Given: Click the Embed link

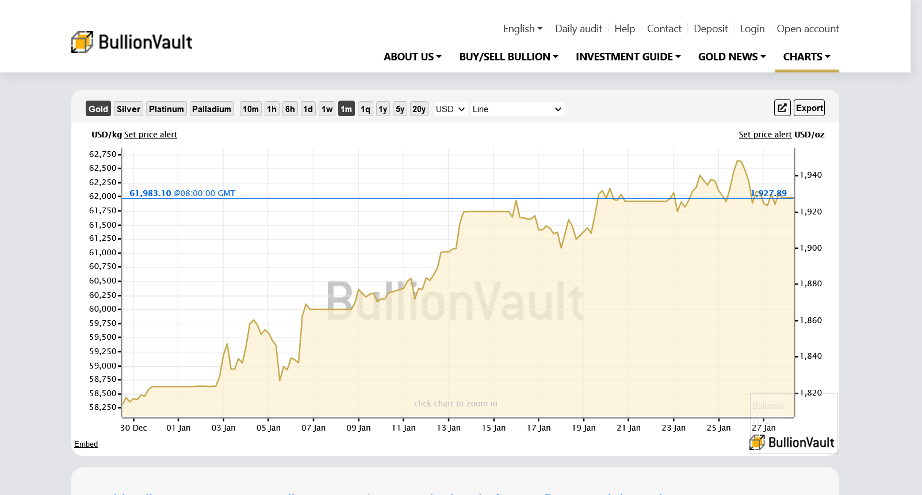Looking at the screenshot, I should [x=86, y=444].
